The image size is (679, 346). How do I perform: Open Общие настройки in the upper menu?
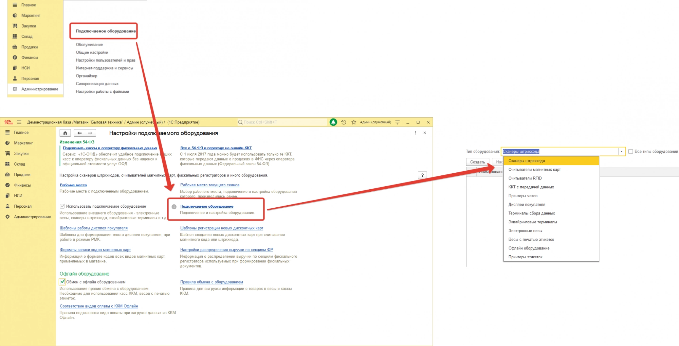[x=92, y=52]
